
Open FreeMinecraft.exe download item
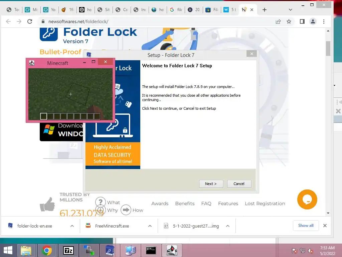point(112,226)
